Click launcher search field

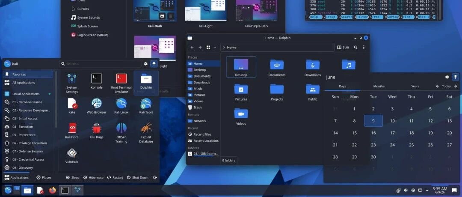100,64
